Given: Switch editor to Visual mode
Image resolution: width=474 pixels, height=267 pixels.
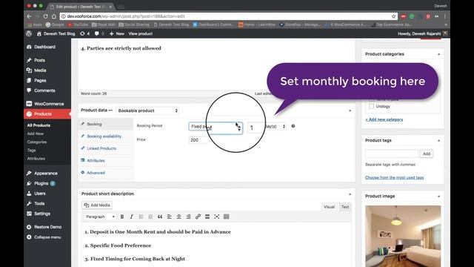Looking at the screenshot, I should (329, 207).
